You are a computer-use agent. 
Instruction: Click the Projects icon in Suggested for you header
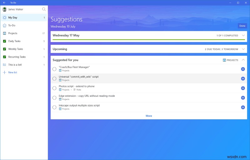(224, 60)
